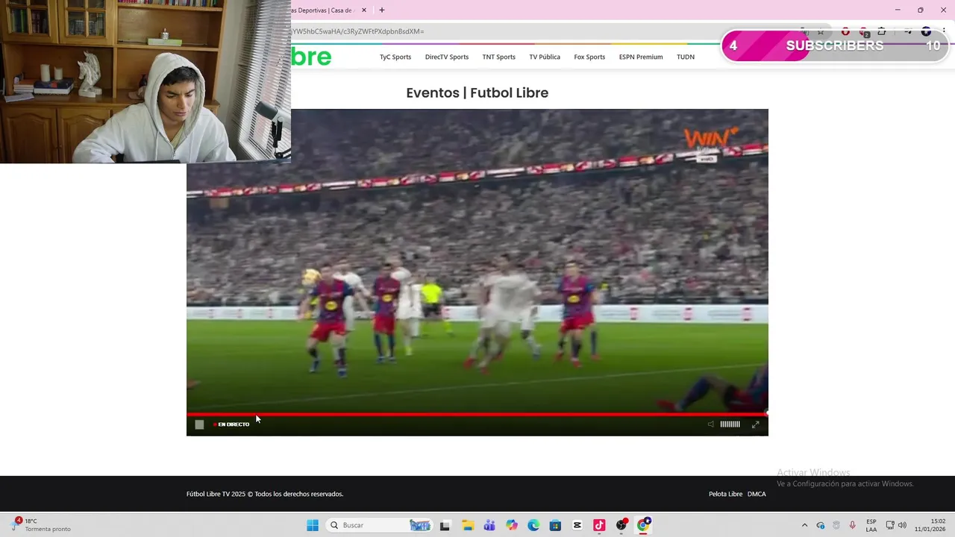
Task: Open the TikTok taskbar app
Action: [x=599, y=525]
